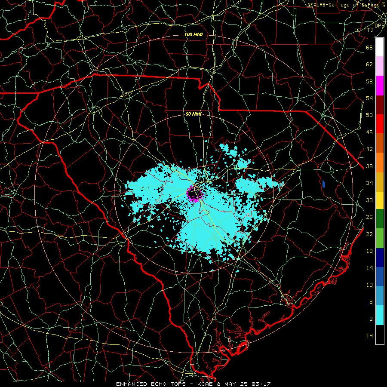The width and height of the screenshot is (387, 387).
Task: Click the ENHANCED ECHO TOPS KCAE caption
Action: (193, 384)
